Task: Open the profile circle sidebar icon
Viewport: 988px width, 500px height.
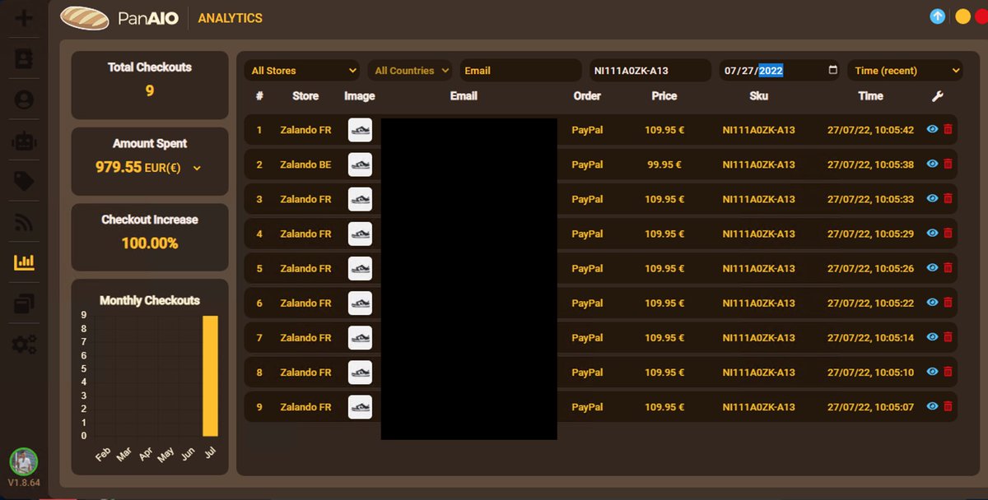Action: [25, 100]
